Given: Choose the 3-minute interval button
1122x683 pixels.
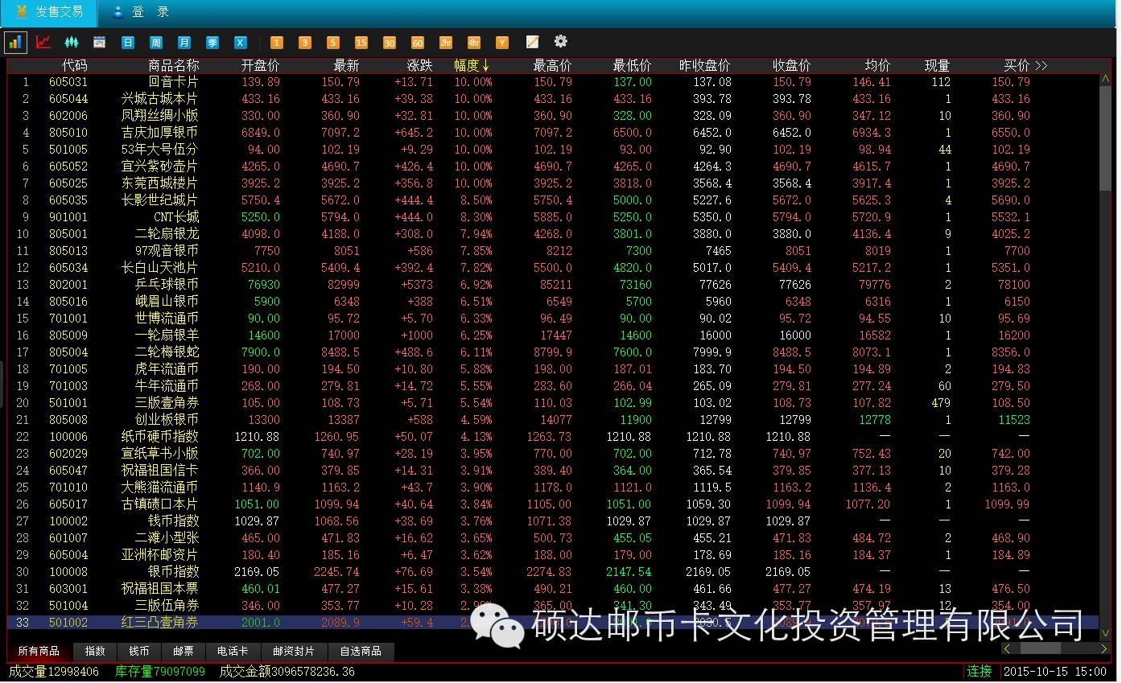Looking at the screenshot, I should [x=305, y=43].
